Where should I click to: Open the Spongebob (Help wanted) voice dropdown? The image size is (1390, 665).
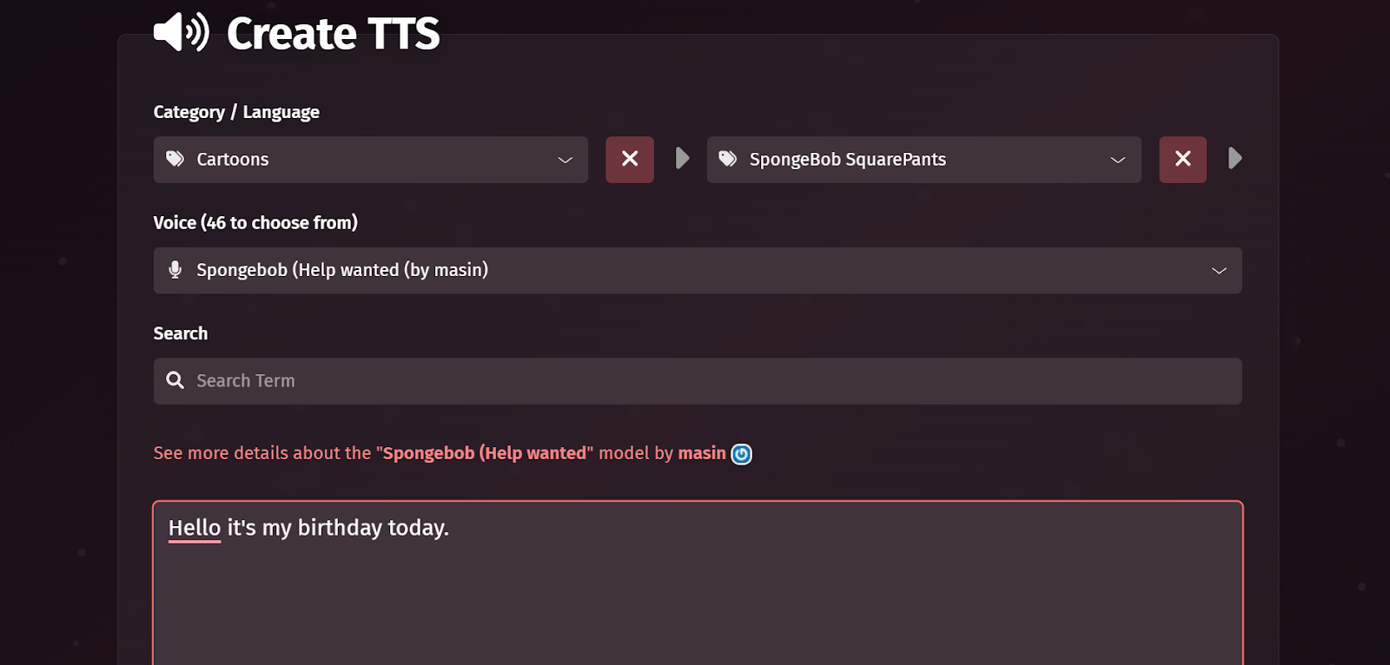click(698, 270)
